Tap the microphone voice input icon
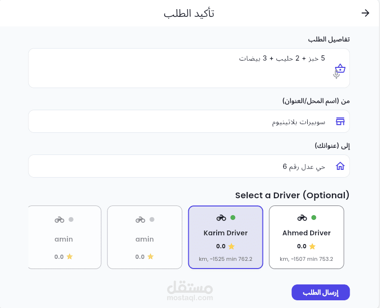The height and width of the screenshot is (308, 380). click(x=336, y=74)
